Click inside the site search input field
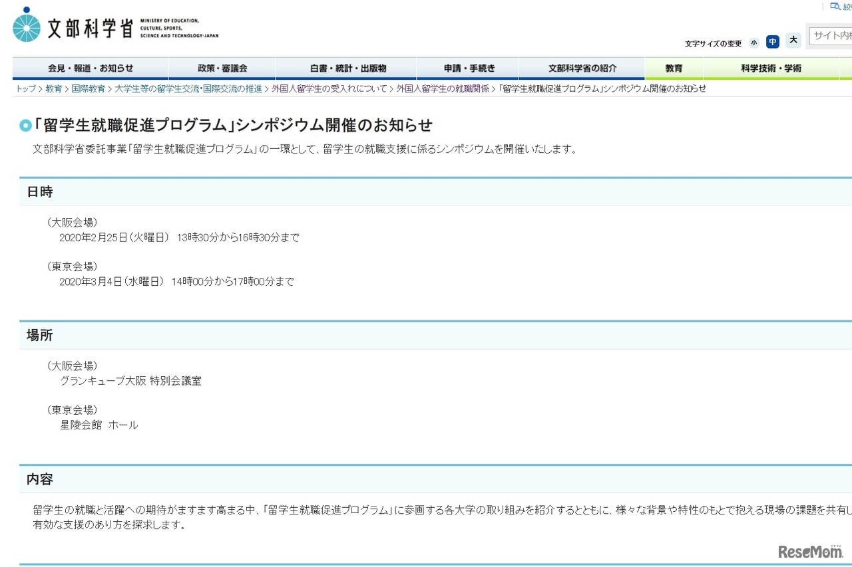The width and height of the screenshot is (852, 567). click(x=831, y=37)
